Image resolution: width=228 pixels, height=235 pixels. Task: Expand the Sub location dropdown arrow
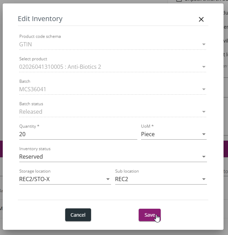coord(204,179)
